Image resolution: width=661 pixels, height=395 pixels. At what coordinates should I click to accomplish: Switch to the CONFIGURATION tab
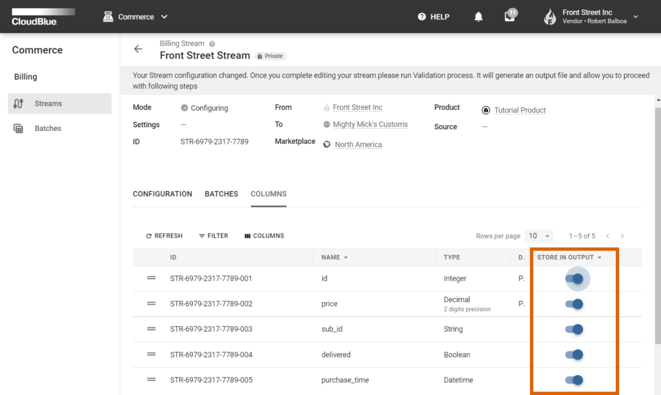point(162,194)
